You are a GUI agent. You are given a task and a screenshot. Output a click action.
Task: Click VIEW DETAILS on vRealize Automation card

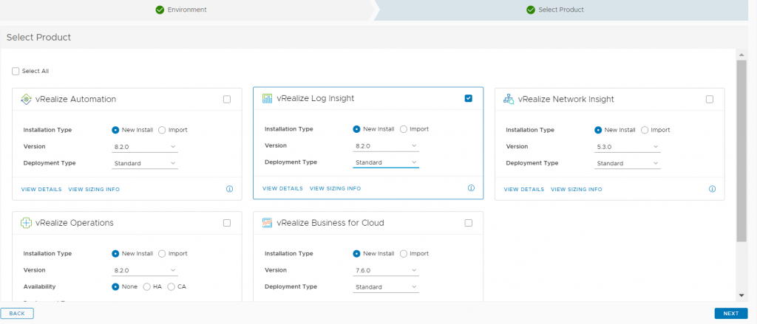[41, 190]
